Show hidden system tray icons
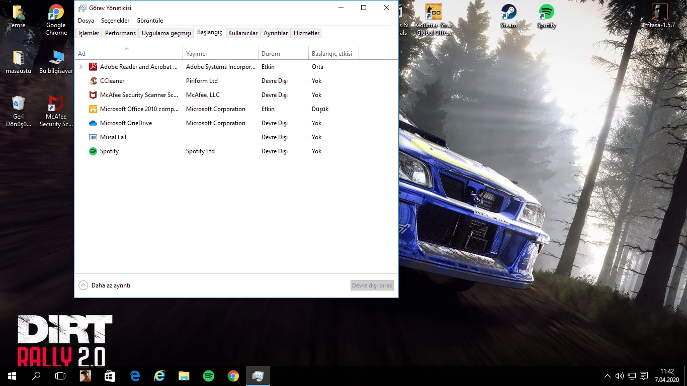The width and height of the screenshot is (687, 386). 607,376
